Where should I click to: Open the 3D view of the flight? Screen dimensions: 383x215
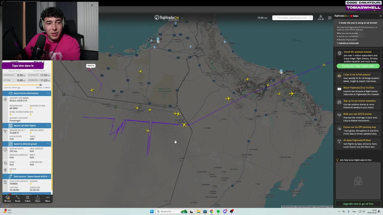7,199
